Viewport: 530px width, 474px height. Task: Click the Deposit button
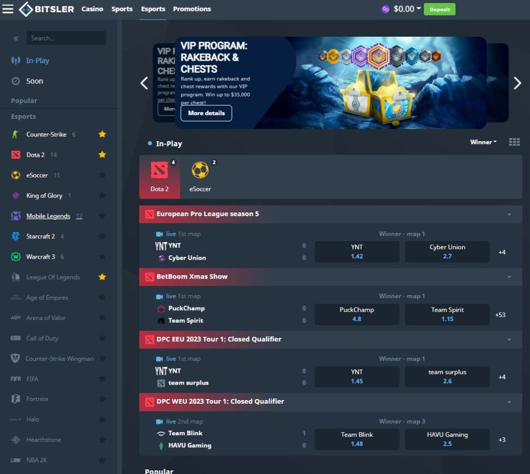(439, 9)
